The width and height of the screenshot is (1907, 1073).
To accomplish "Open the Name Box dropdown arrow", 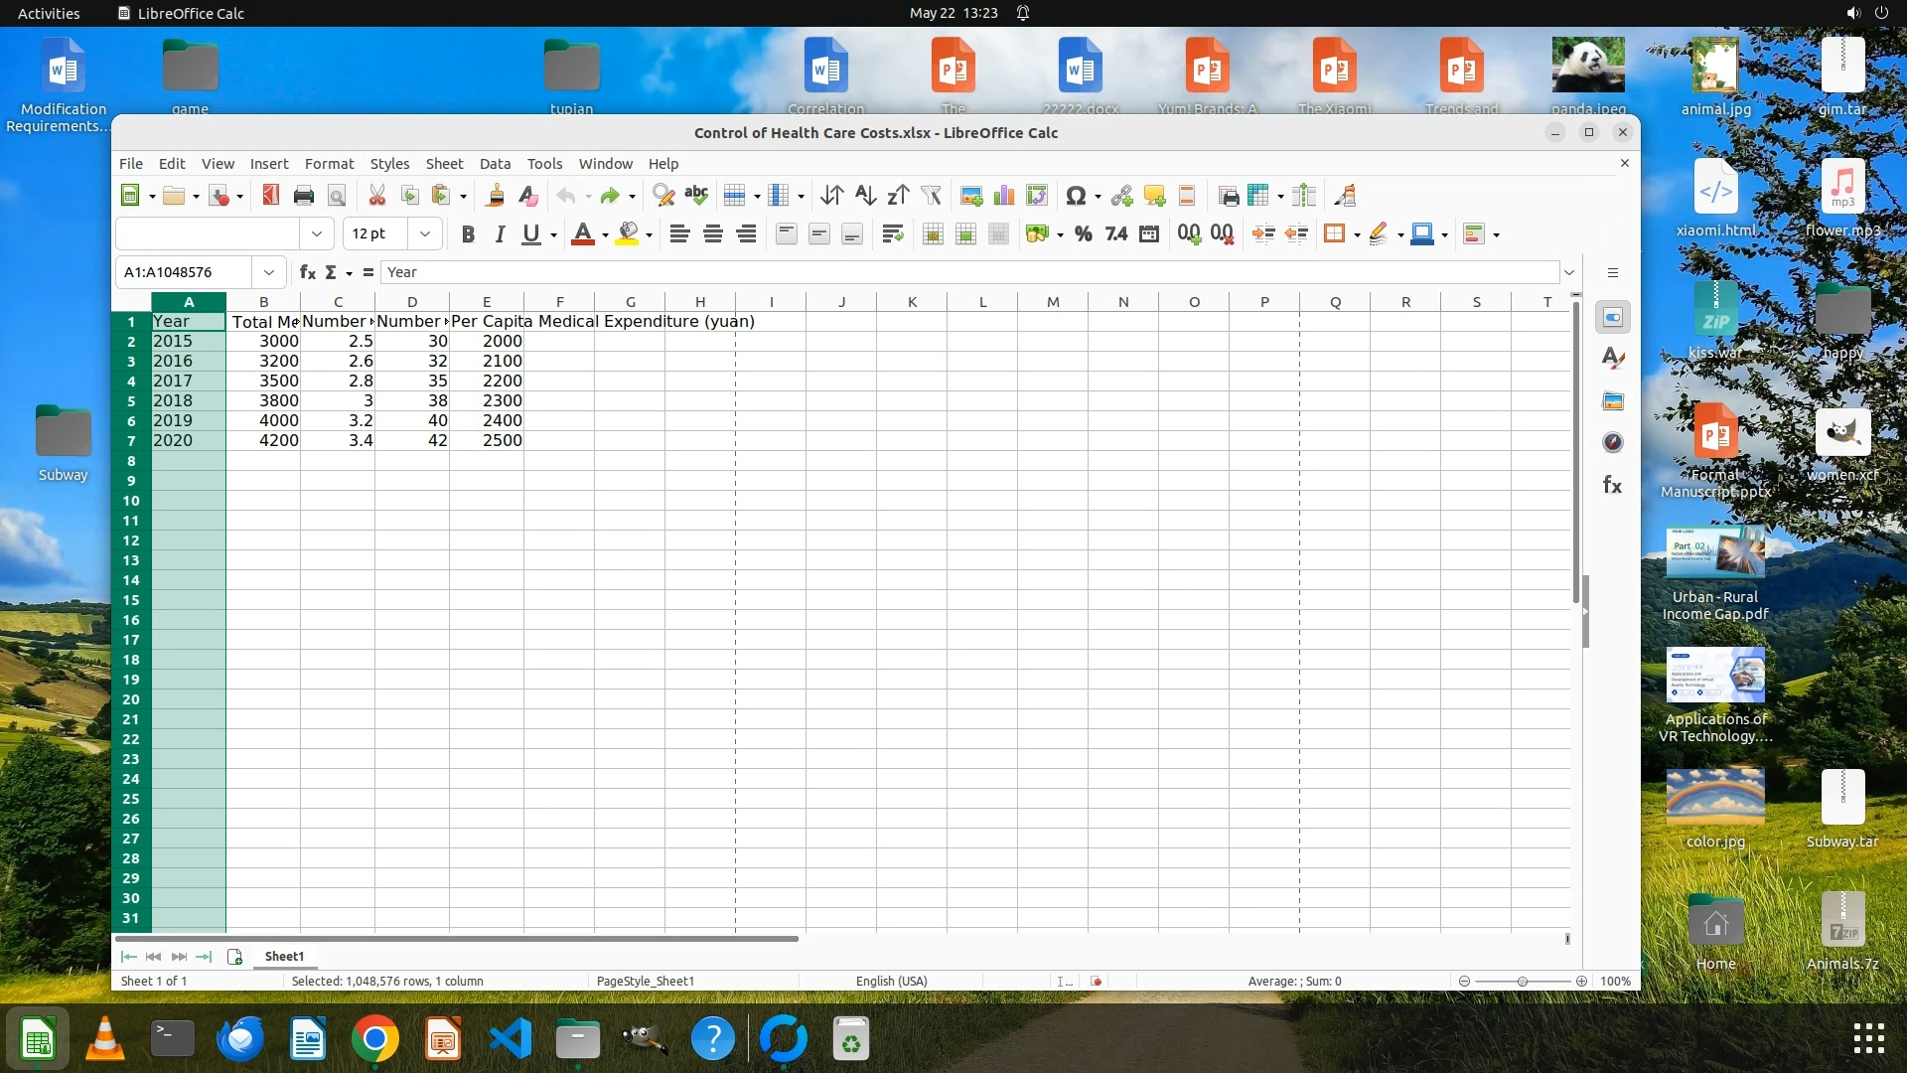I will pyautogui.click(x=268, y=272).
